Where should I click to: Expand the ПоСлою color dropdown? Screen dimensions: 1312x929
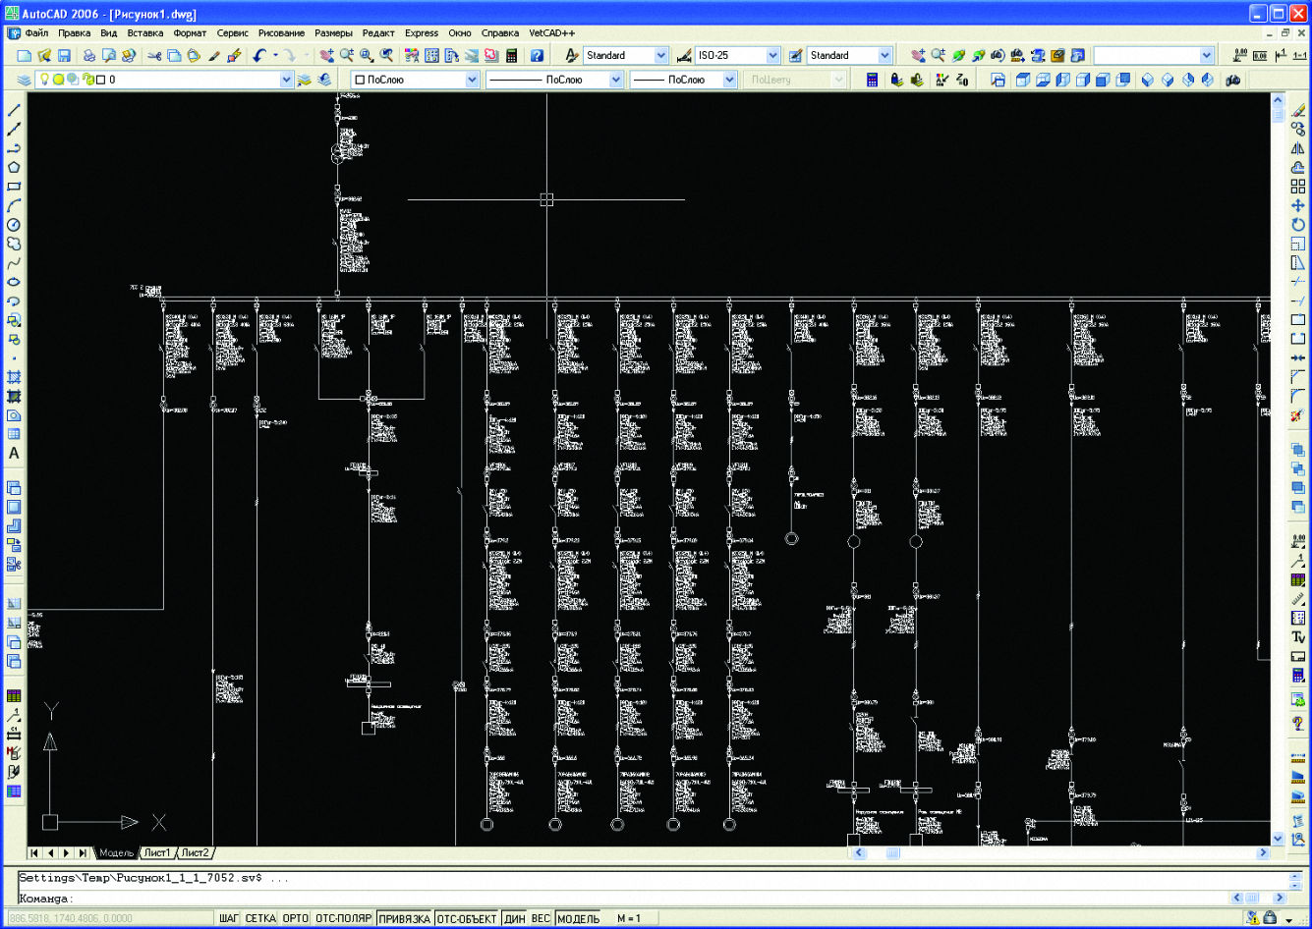click(472, 80)
